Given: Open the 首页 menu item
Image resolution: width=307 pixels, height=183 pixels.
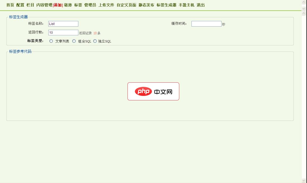Looking at the screenshot, I should click(x=10, y=5).
